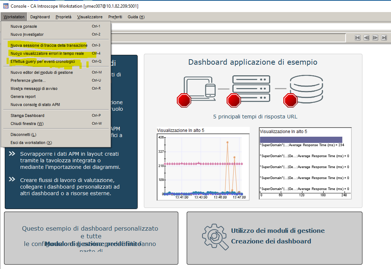Open the Dashboard menu

coord(40,17)
